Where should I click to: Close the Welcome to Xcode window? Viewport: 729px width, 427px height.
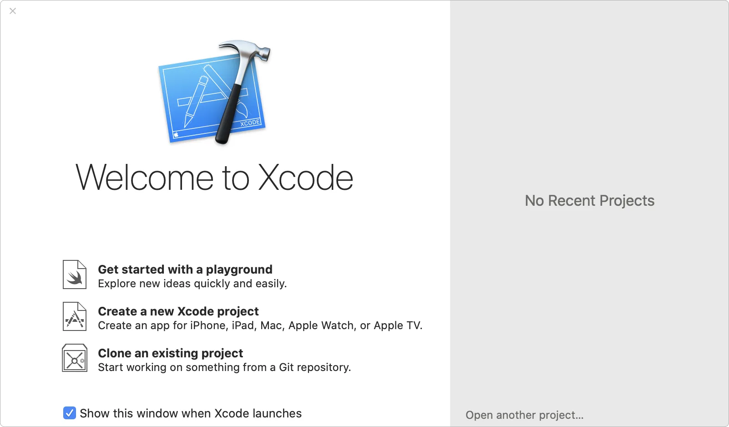13,11
